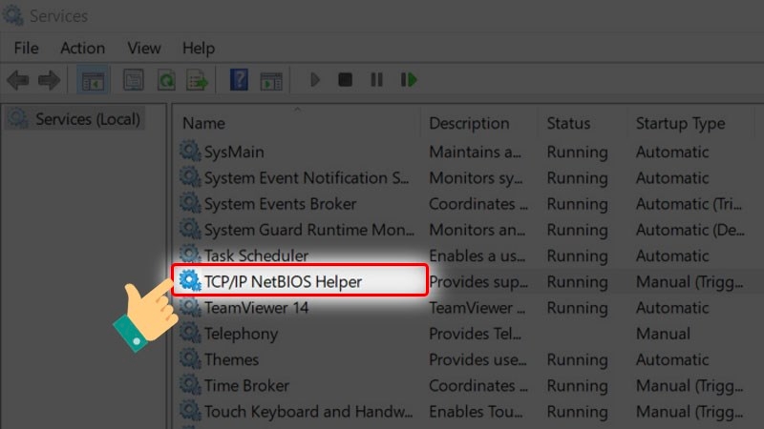Sort by Startup Type column header

click(680, 124)
